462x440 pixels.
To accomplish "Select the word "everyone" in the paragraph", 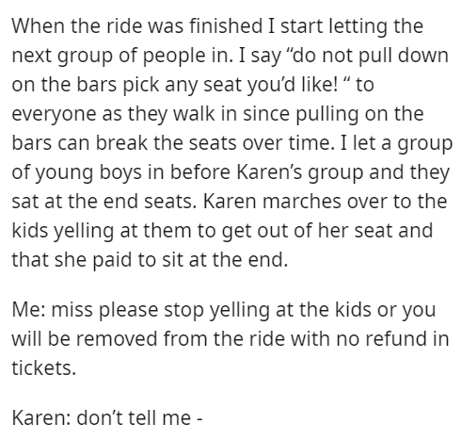I will (54, 114).
